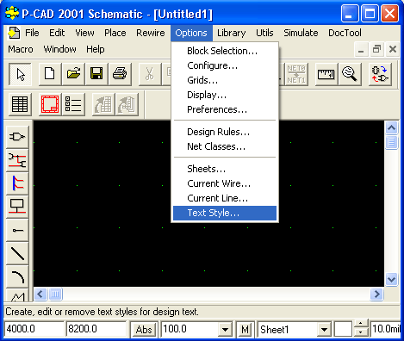Expand the 100.0 grid size dropdown

coord(225,330)
